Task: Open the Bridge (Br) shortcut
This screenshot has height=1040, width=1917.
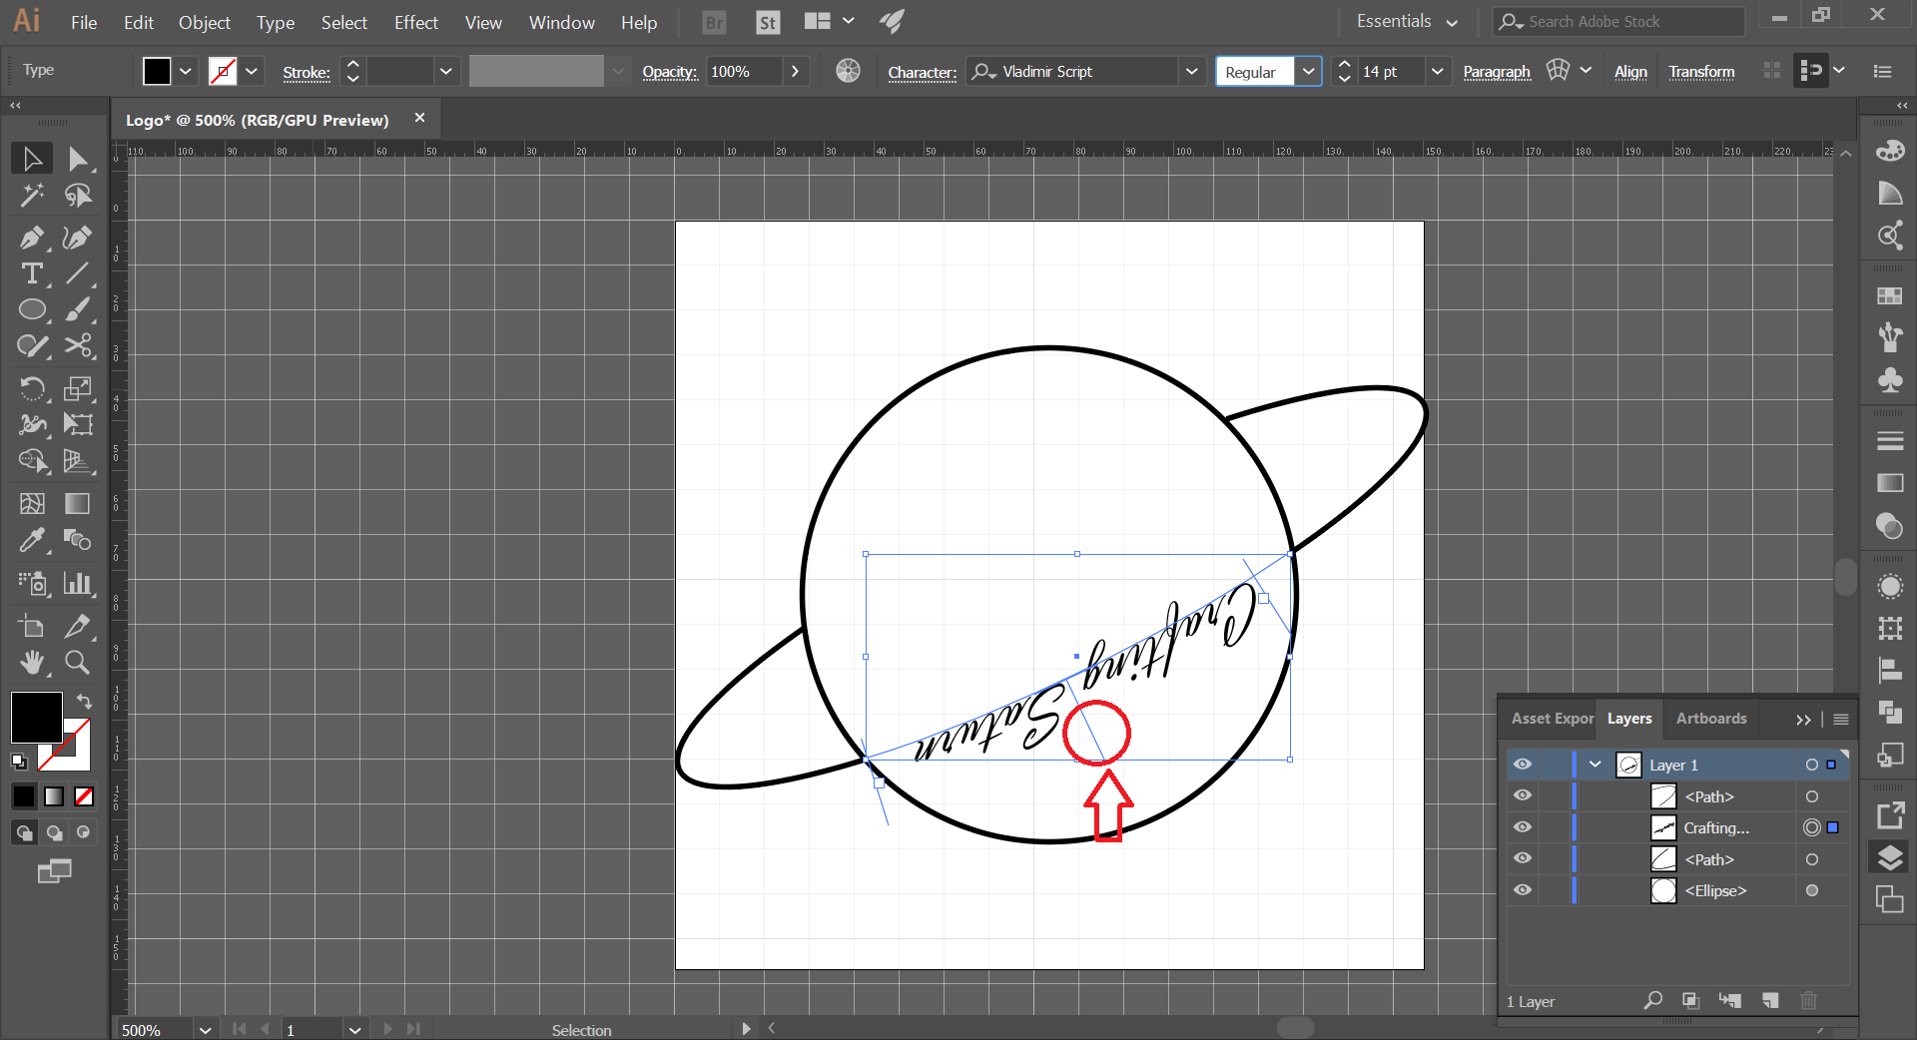Action: click(x=714, y=22)
